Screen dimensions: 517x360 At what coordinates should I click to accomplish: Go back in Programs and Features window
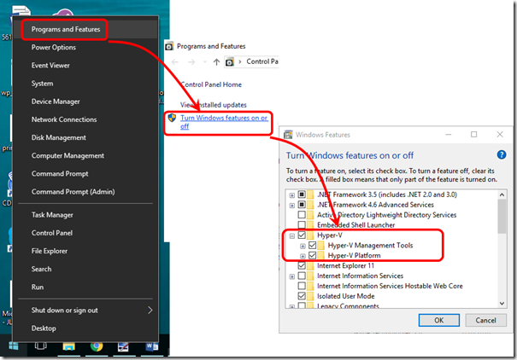pos(175,62)
